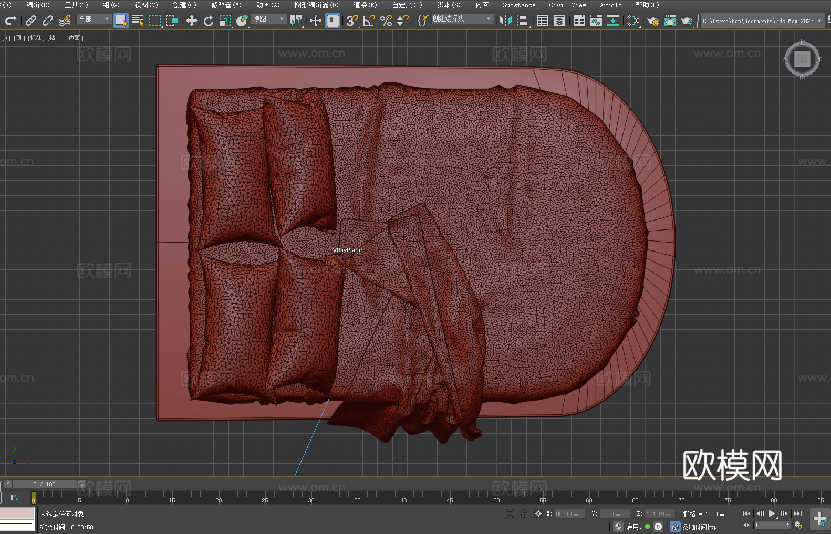Open the 渲染(R) menu
Screen dimensions: 831x534
[x=365, y=5]
